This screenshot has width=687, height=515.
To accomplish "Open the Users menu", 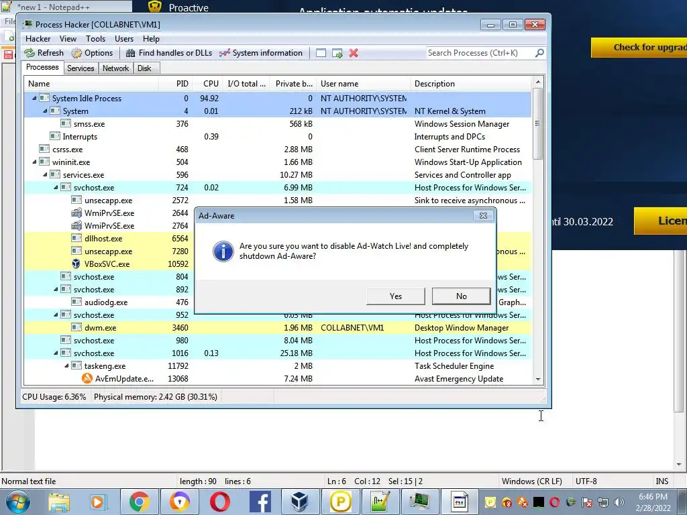I will tap(124, 38).
